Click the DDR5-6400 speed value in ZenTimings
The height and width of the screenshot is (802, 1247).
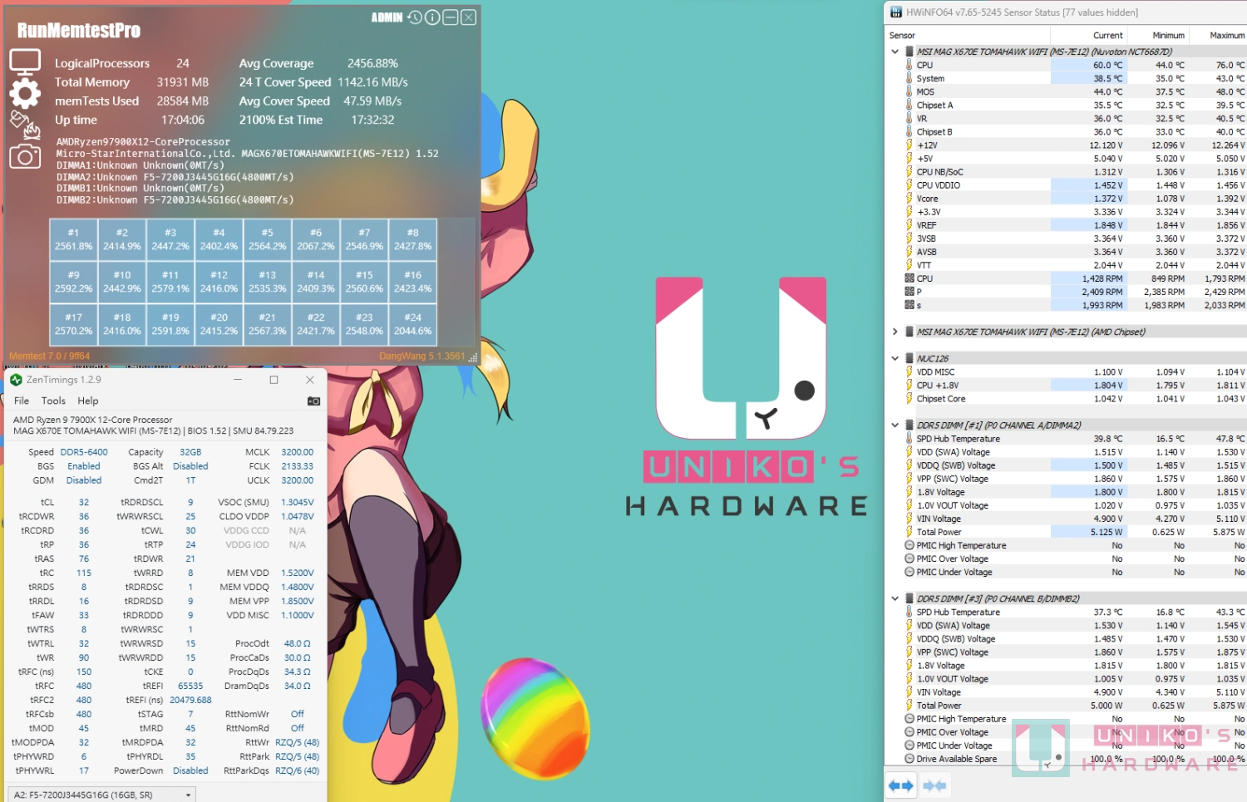[x=84, y=452]
